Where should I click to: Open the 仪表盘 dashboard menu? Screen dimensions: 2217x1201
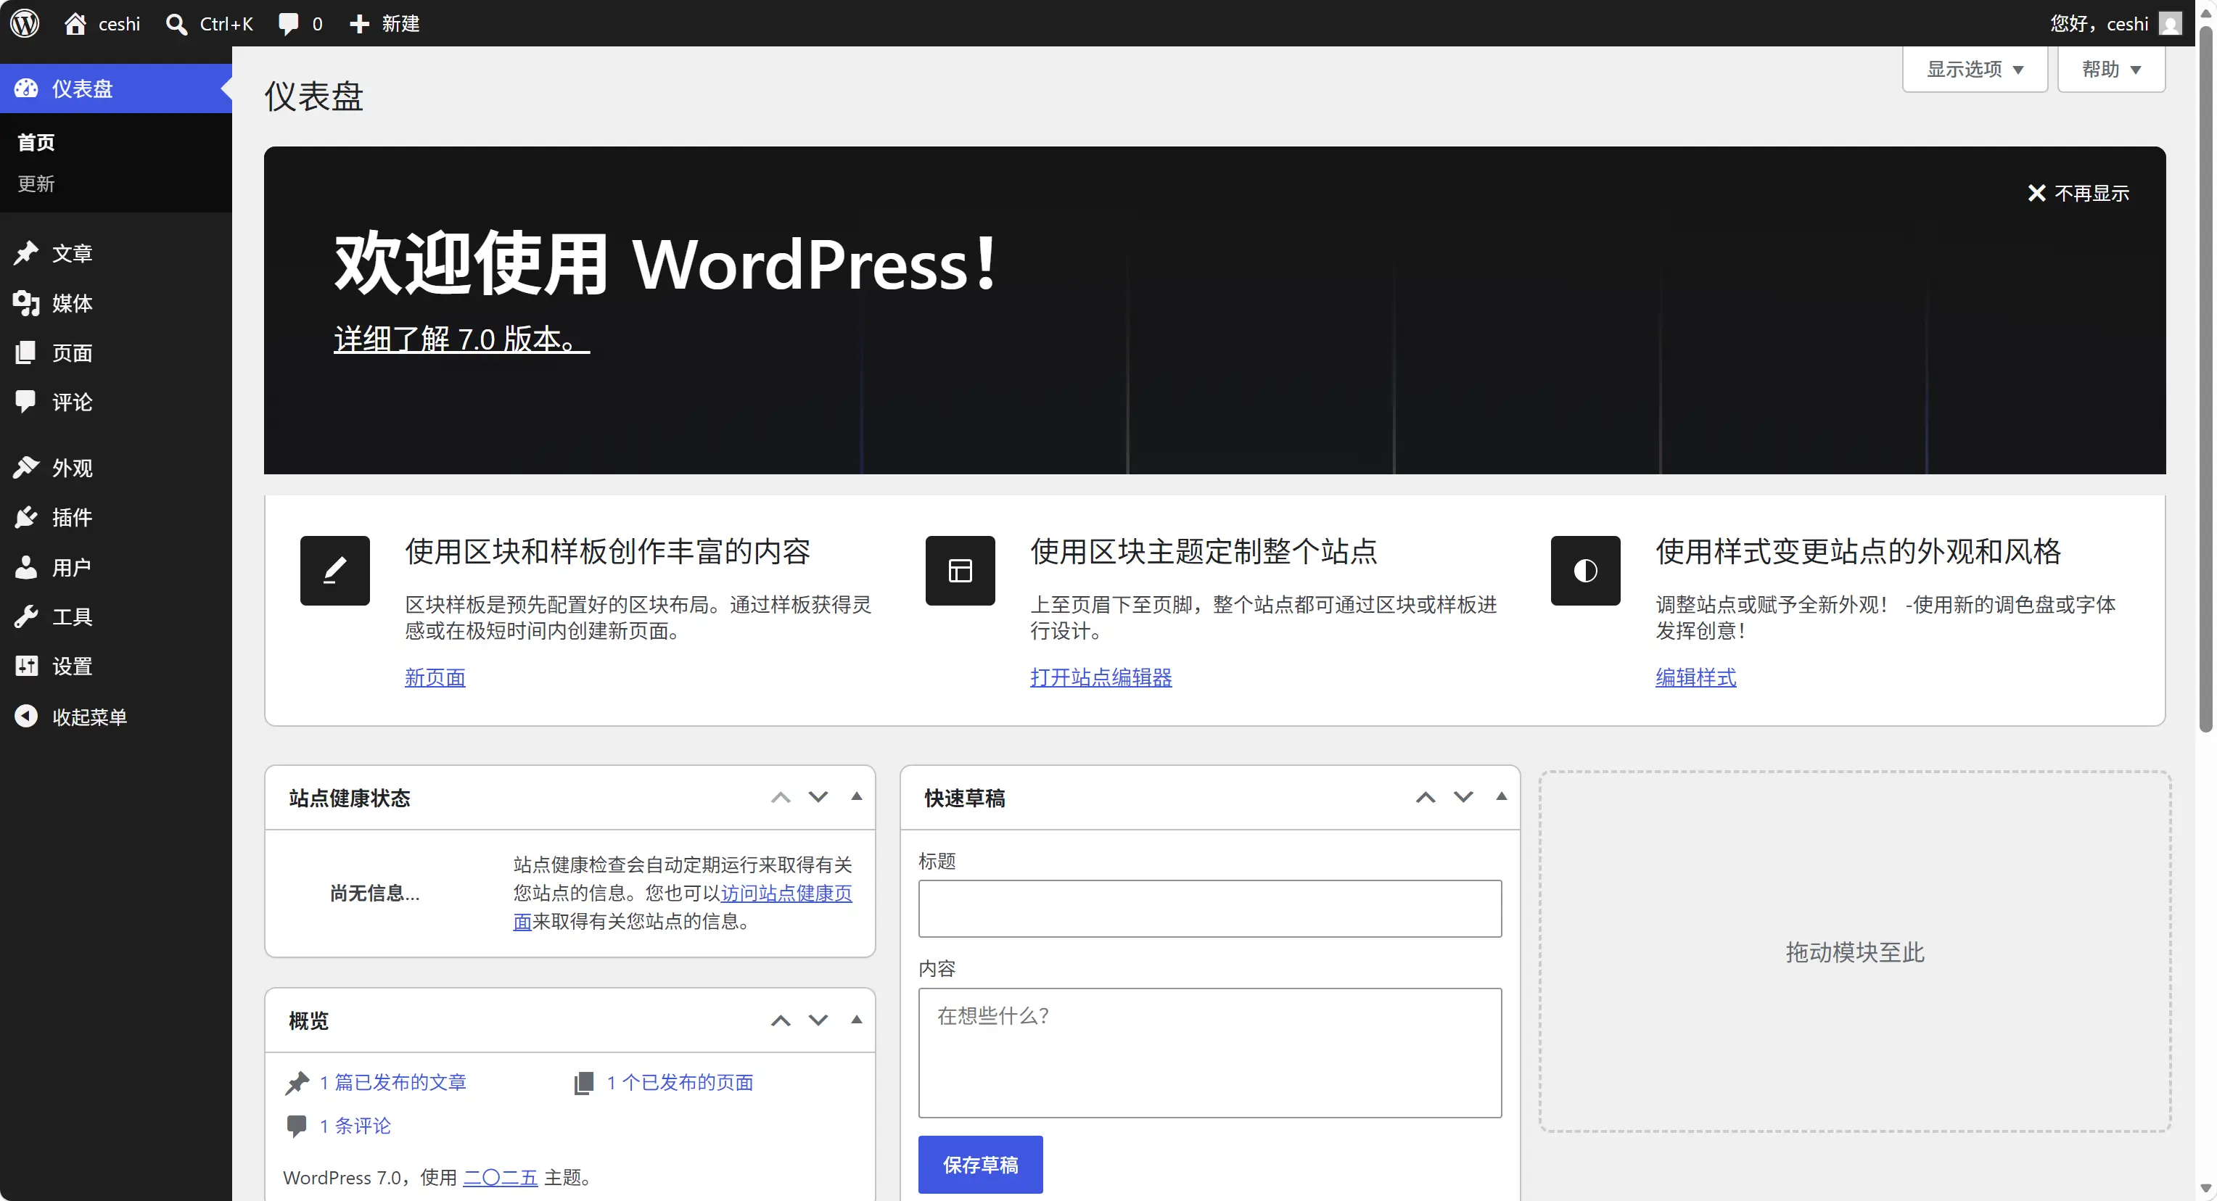tap(116, 88)
